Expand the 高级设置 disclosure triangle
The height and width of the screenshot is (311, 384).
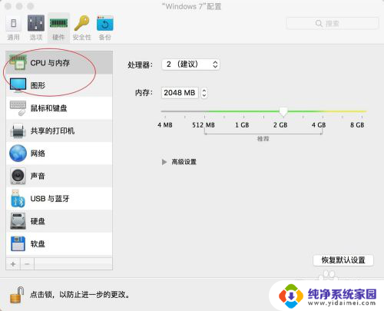tap(164, 162)
